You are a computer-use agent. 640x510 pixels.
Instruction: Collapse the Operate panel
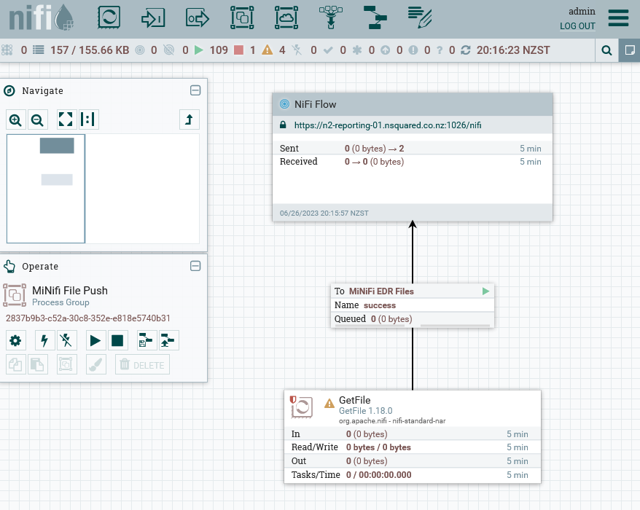(x=195, y=266)
